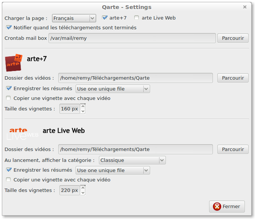The image size is (255, 219).
Task: Click the Qarte - Settings title text
Action: 127,7
